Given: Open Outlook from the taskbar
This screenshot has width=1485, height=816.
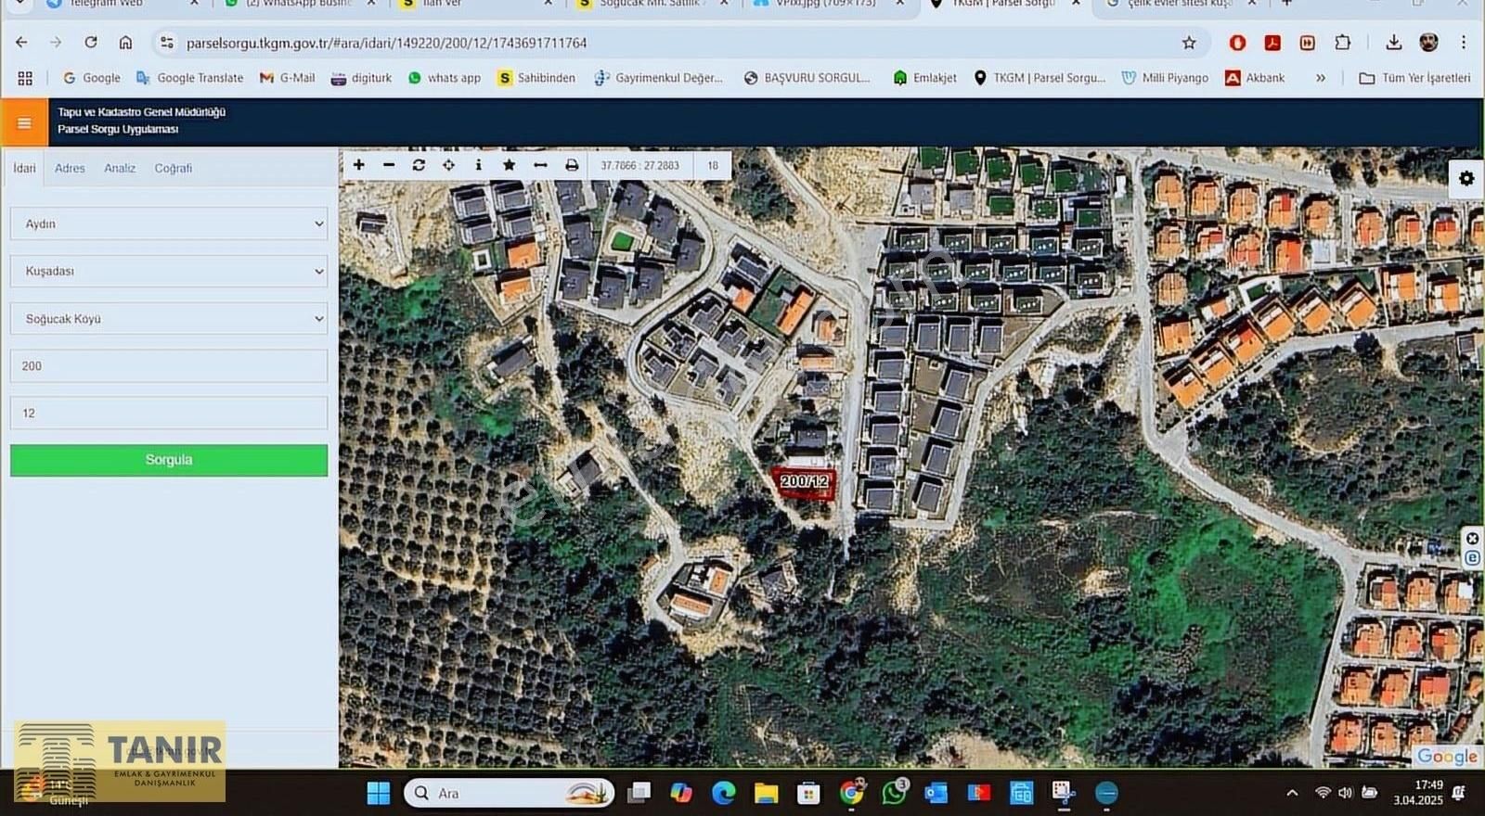Looking at the screenshot, I should coord(936,793).
